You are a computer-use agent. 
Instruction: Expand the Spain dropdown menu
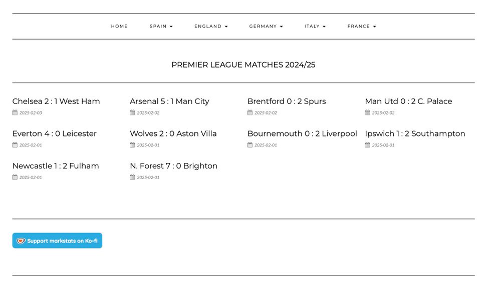point(161,26)
